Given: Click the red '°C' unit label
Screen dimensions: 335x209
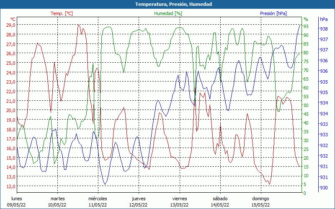Looking at the screenshot, I should [x=13, y=19].
